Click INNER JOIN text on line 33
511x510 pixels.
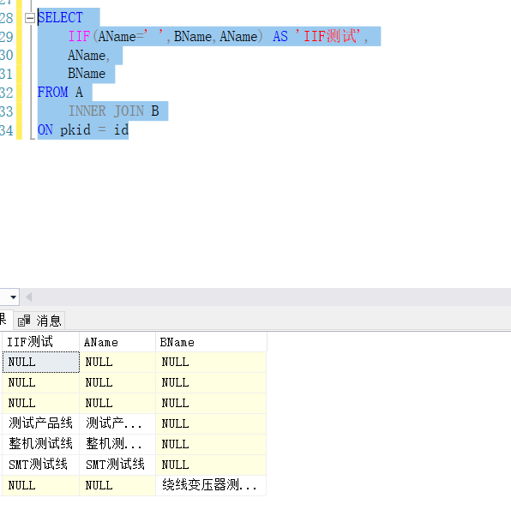[x=106, y=111]
